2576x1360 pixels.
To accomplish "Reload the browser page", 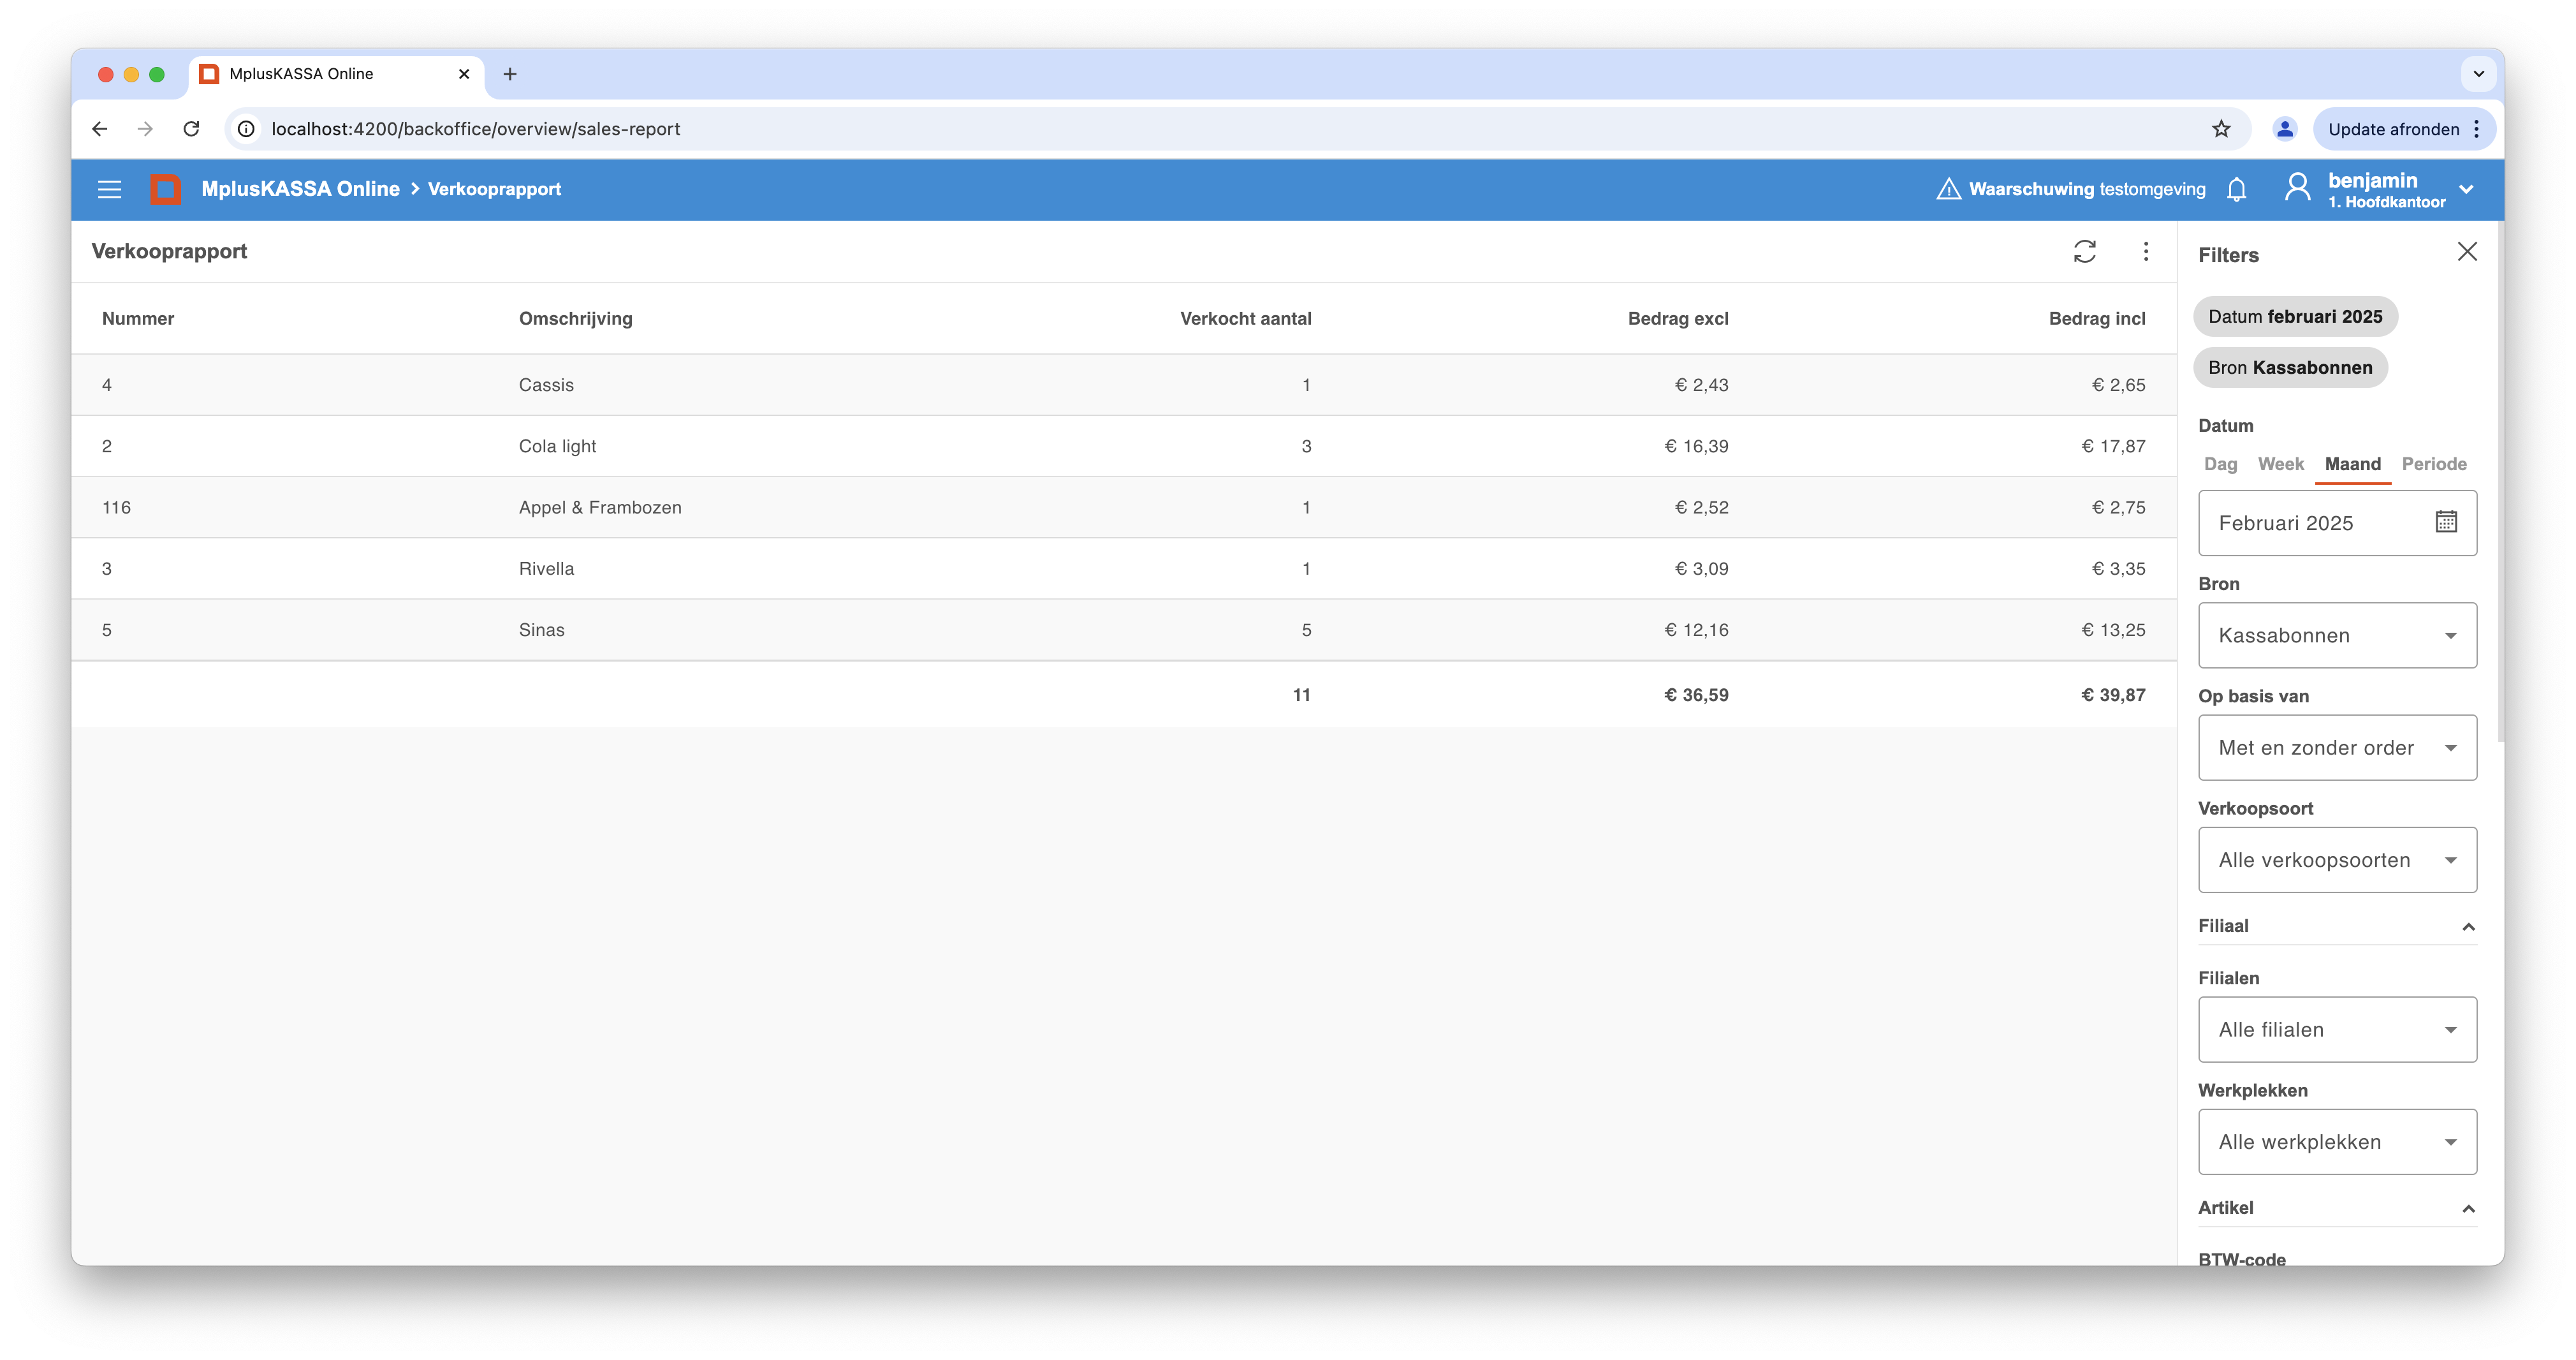I will tap(191, 128).
